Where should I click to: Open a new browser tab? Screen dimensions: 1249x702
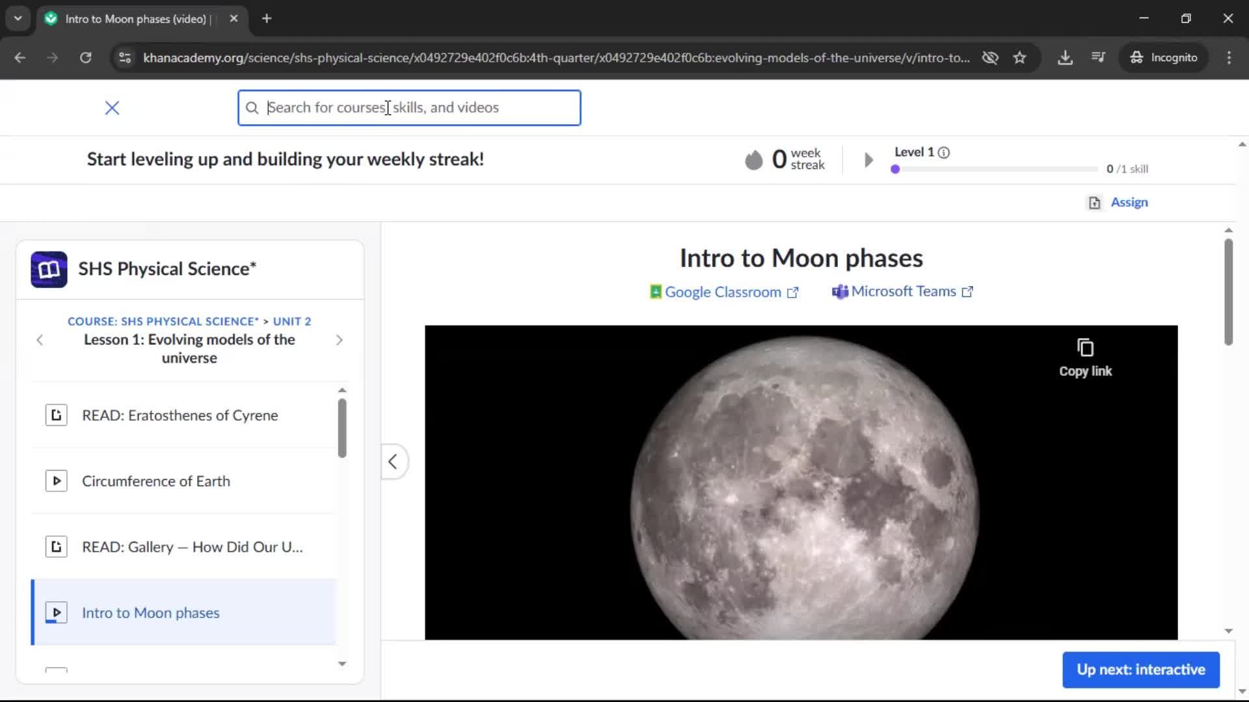tap(267, 18)
